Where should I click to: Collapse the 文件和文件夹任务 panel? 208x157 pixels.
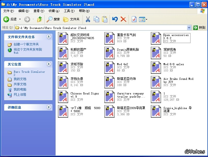point(49,37)
